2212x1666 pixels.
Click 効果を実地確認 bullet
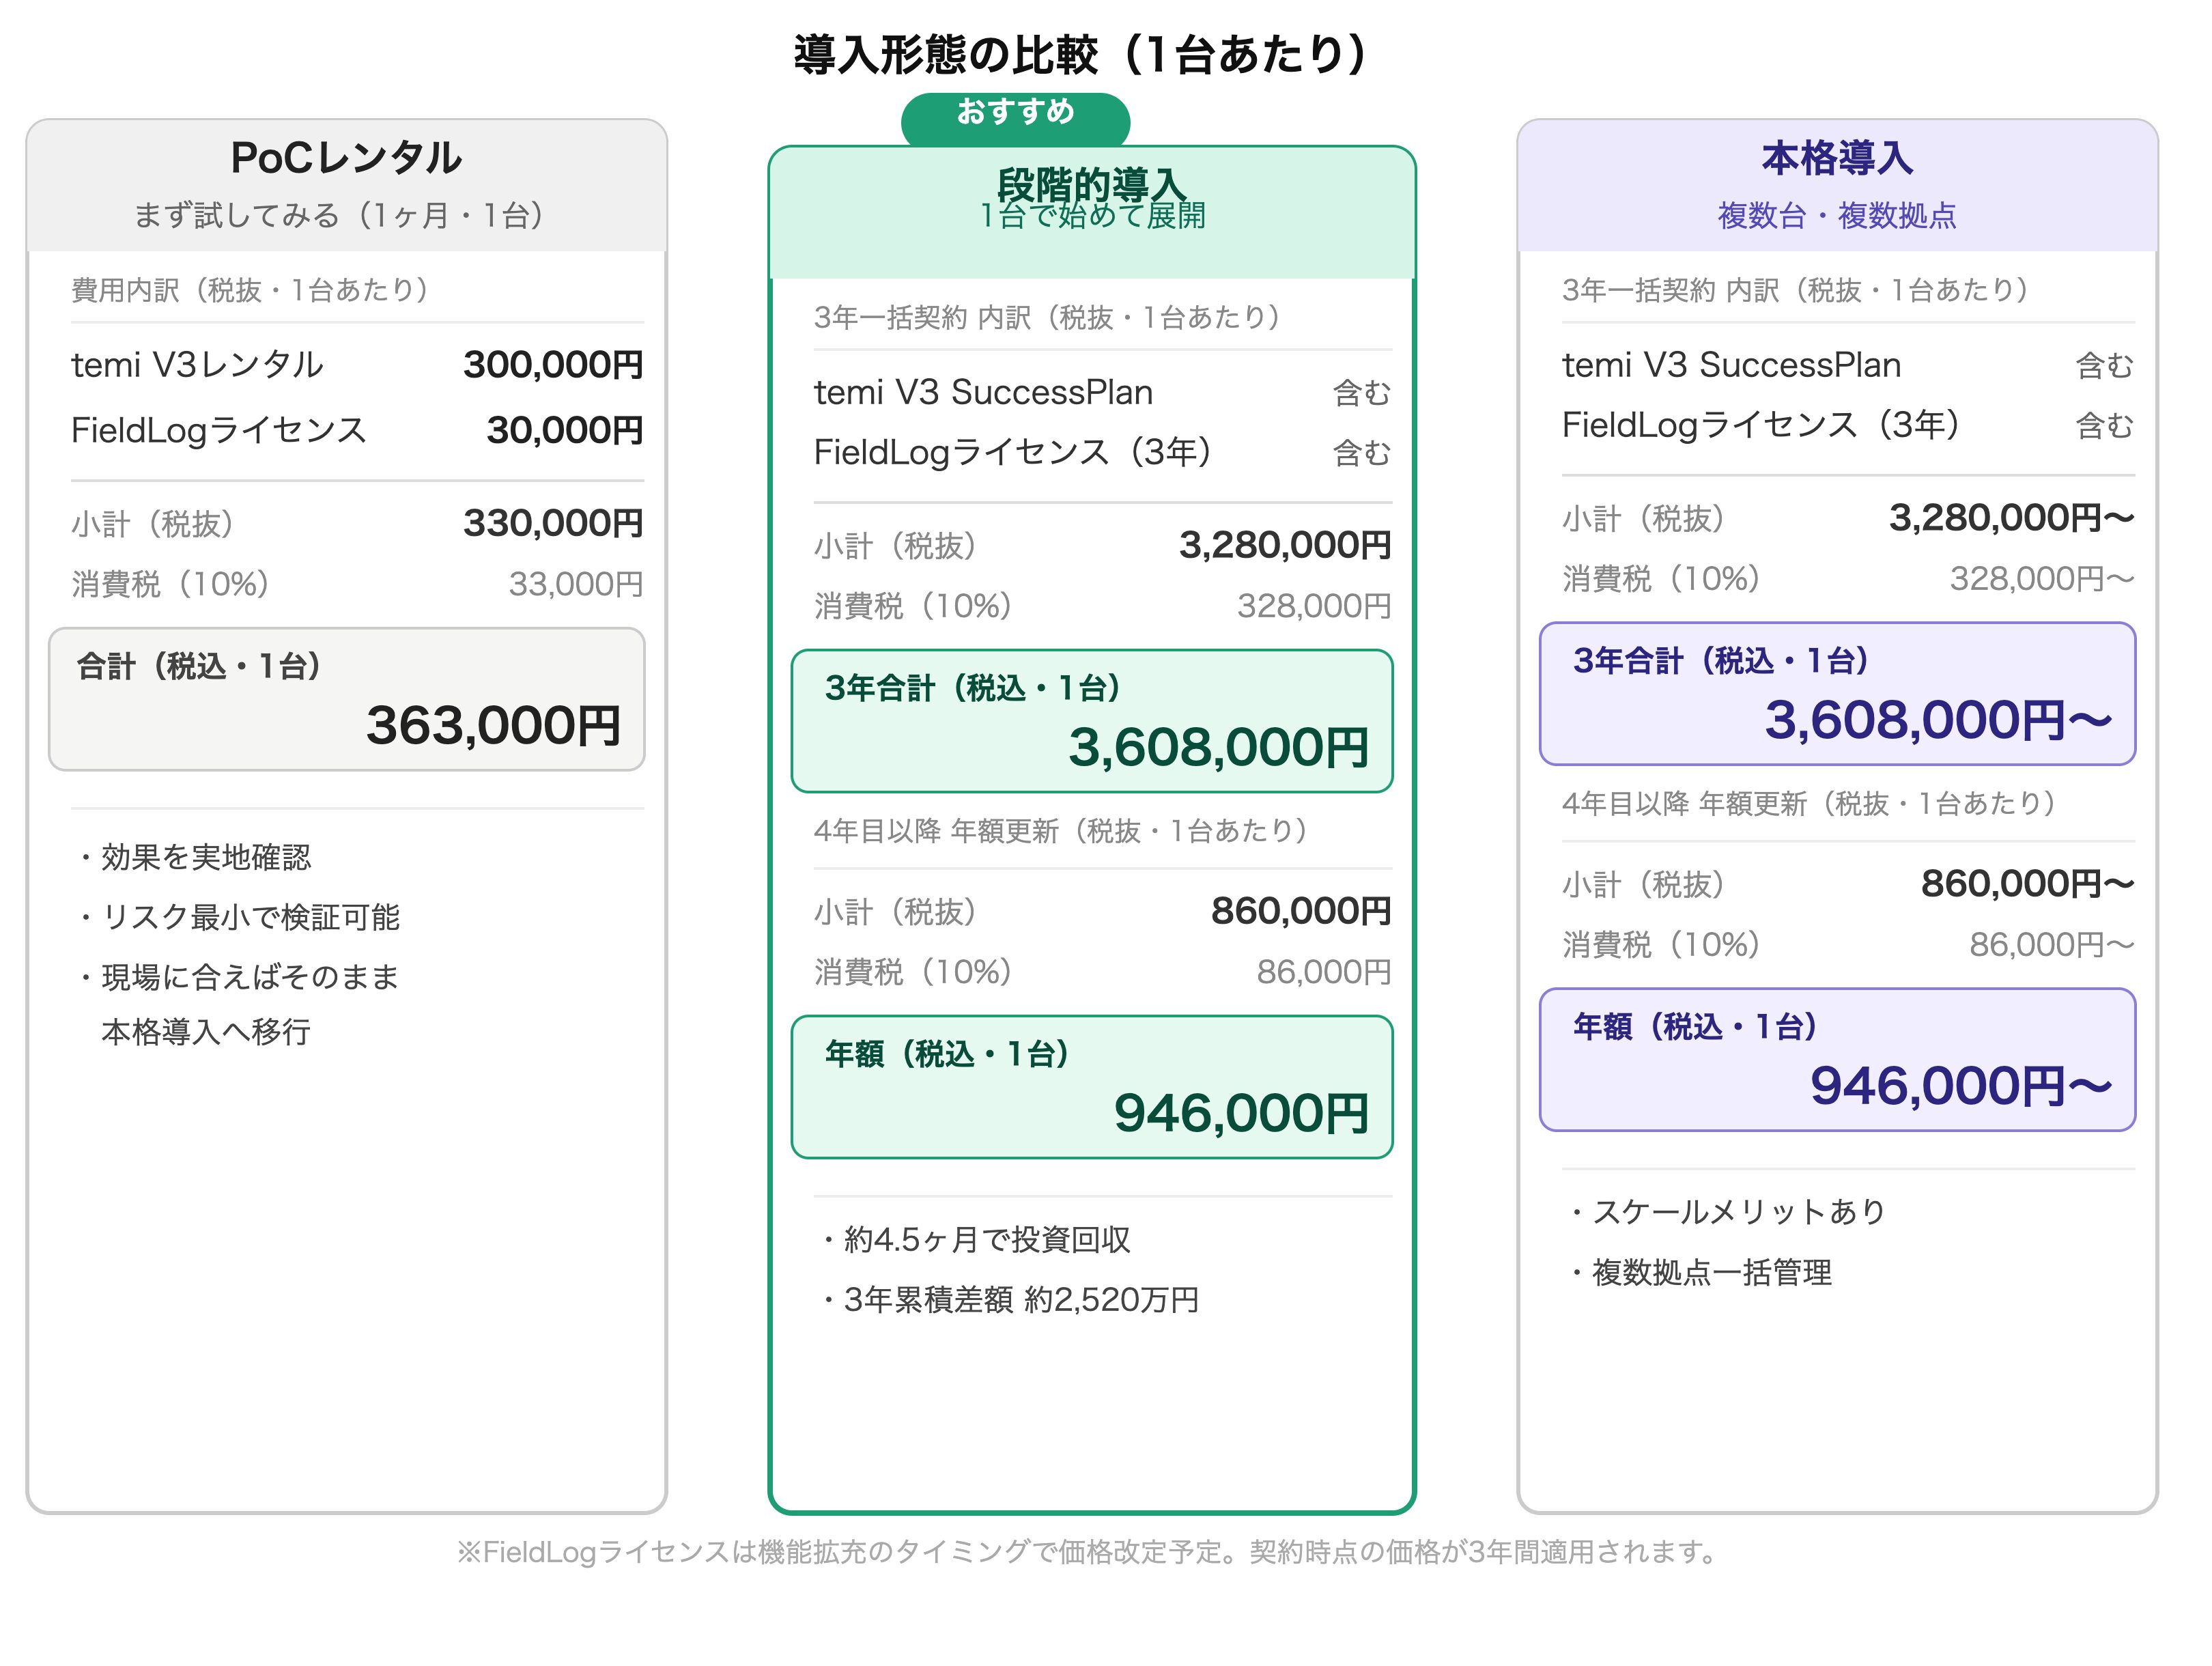[x=196, y=857]
